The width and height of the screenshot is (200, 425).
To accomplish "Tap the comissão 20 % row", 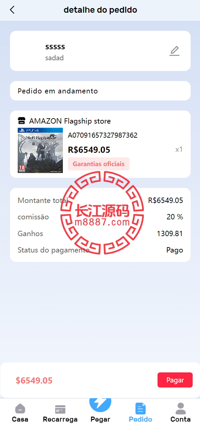I will [100, 217].
